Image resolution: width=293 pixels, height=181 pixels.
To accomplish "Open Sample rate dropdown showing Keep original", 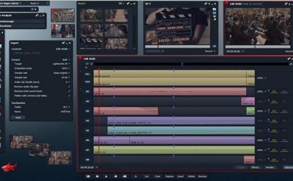I will [x=62, y=73].
